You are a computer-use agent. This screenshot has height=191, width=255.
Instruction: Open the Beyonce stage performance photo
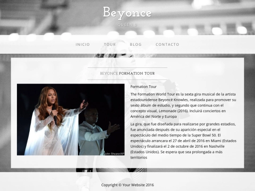(71, 119)
